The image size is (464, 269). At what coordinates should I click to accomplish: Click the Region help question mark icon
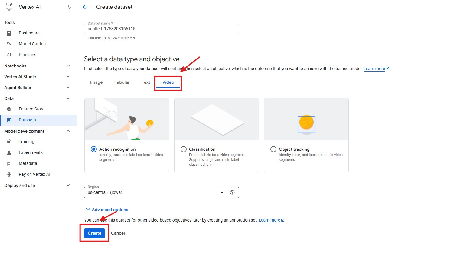[x=232, y=192]
